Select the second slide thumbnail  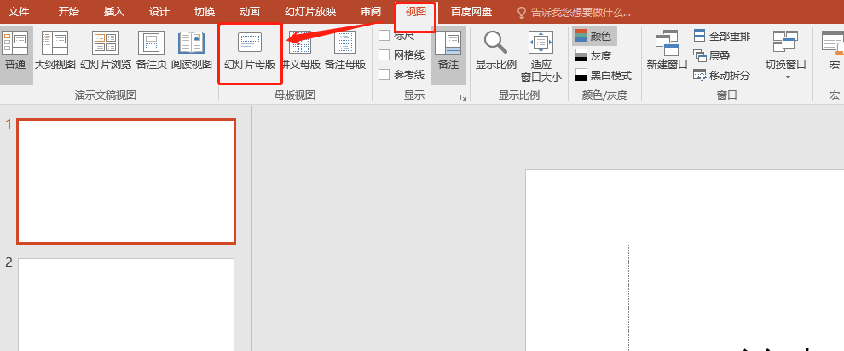[126, 304]
